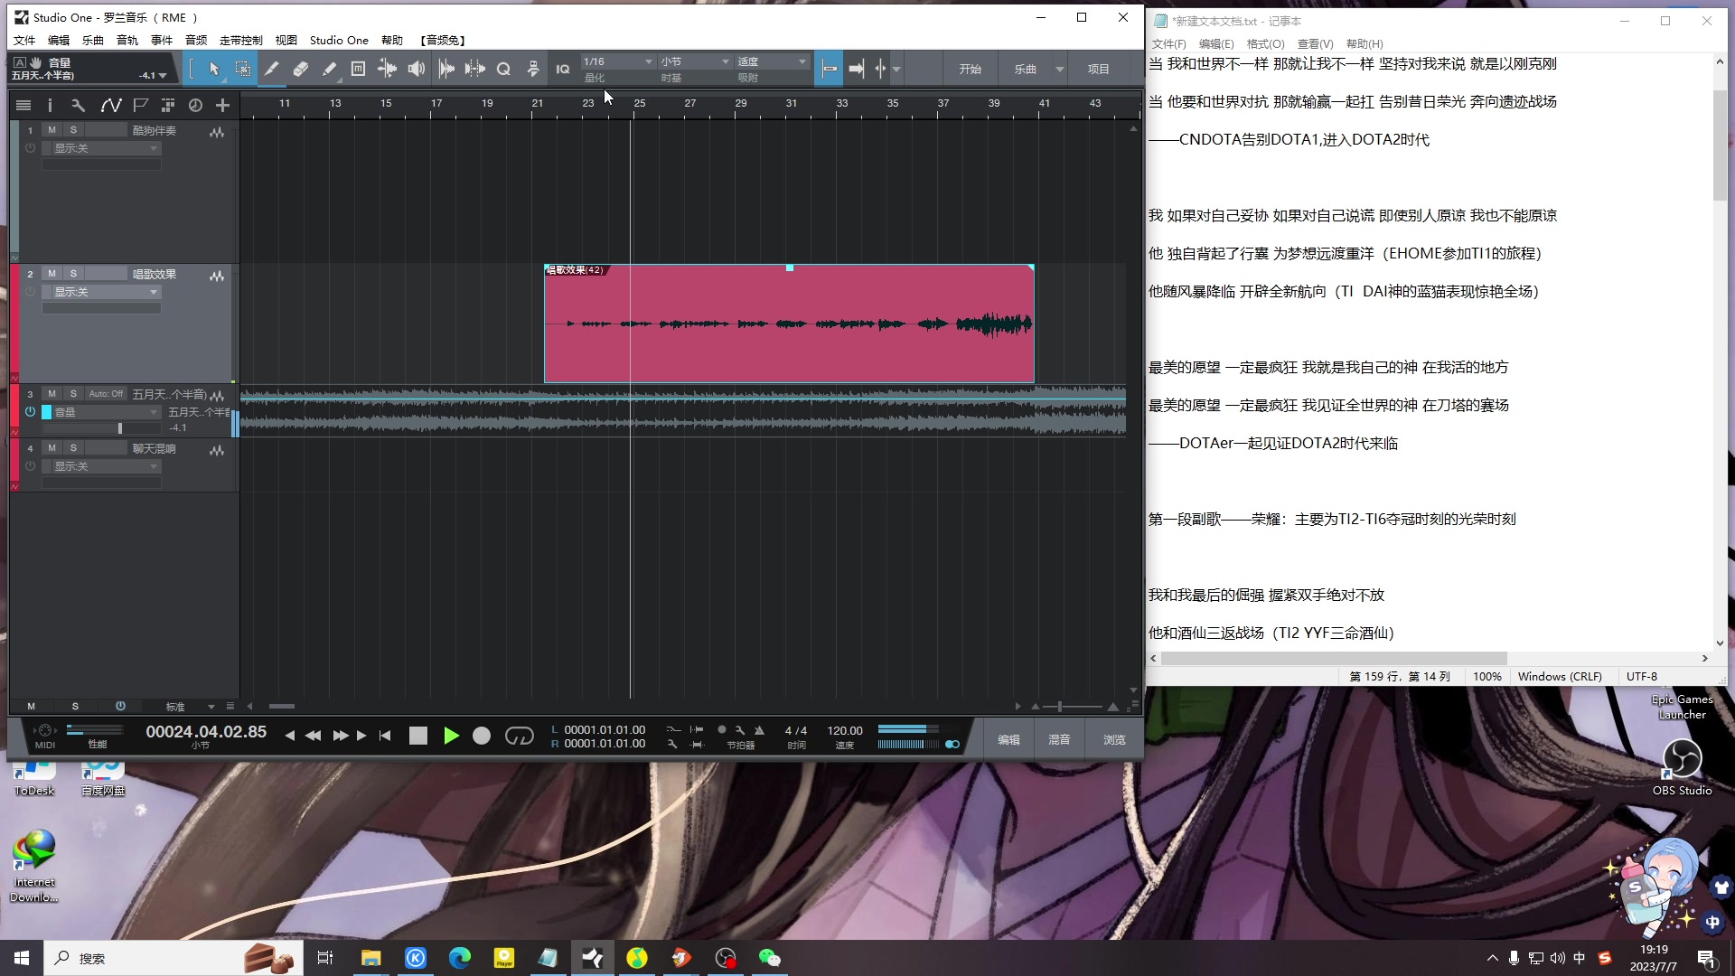Click the tempo 120.00 field

click(845, 730)
